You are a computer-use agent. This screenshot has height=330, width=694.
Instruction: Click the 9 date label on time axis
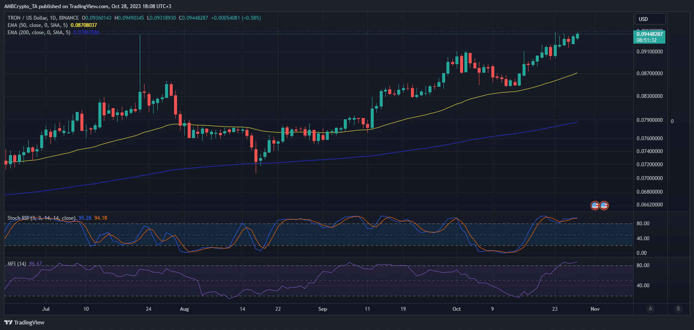(492, 309)
